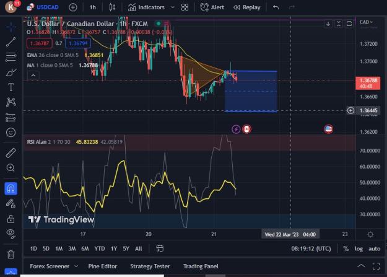387x277 pixels.
Task: Open the chart layout grid selector
Action: click(x=185, y=7)
